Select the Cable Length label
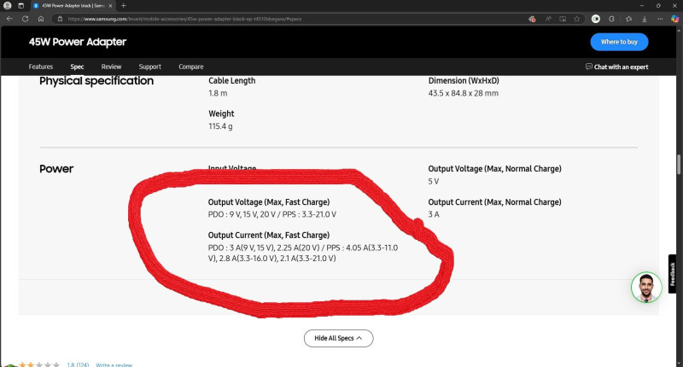683x367 pixels. 231,80
